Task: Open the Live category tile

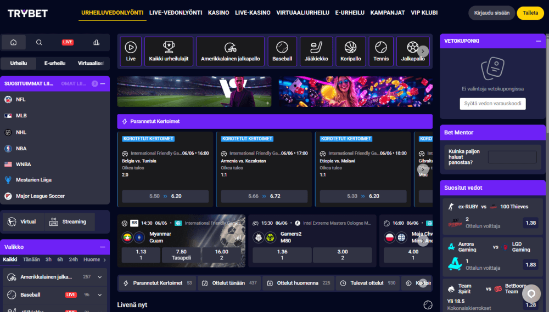Action: pyautogui.click(x=131, y=52)
